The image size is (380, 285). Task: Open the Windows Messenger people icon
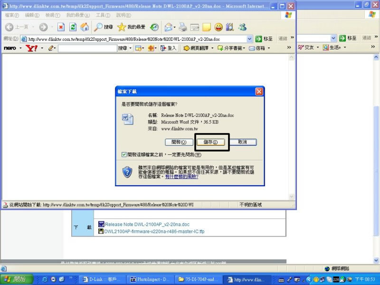242,27
